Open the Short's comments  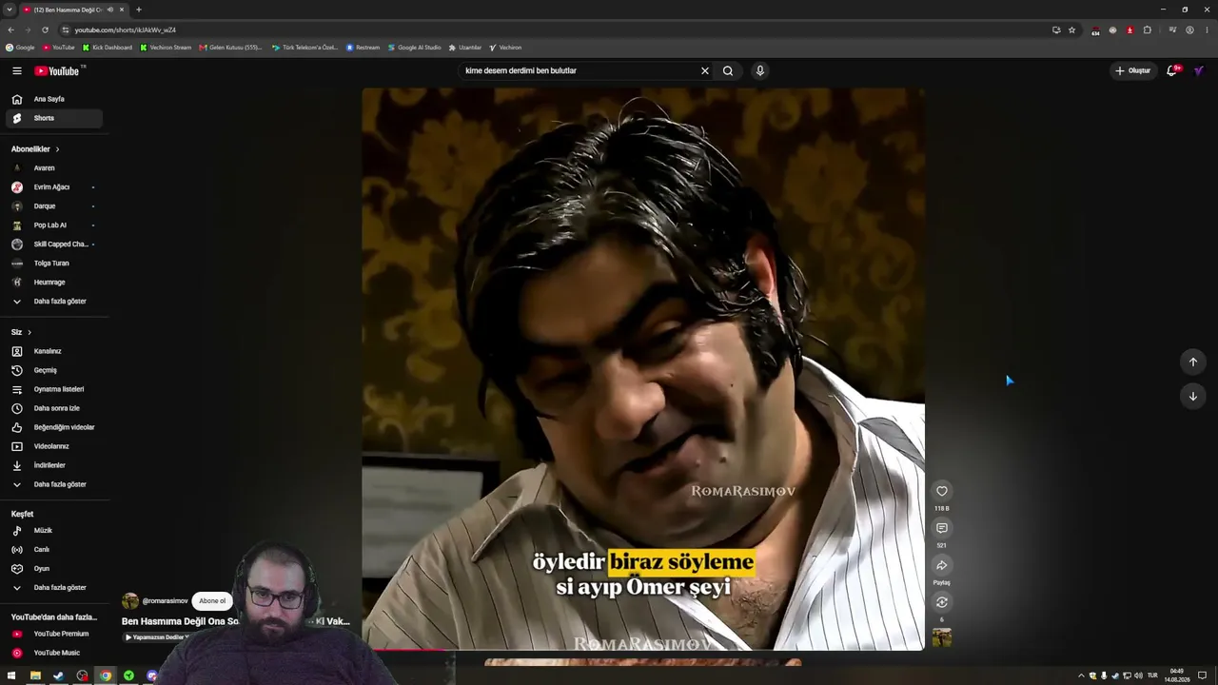point(942,528)
